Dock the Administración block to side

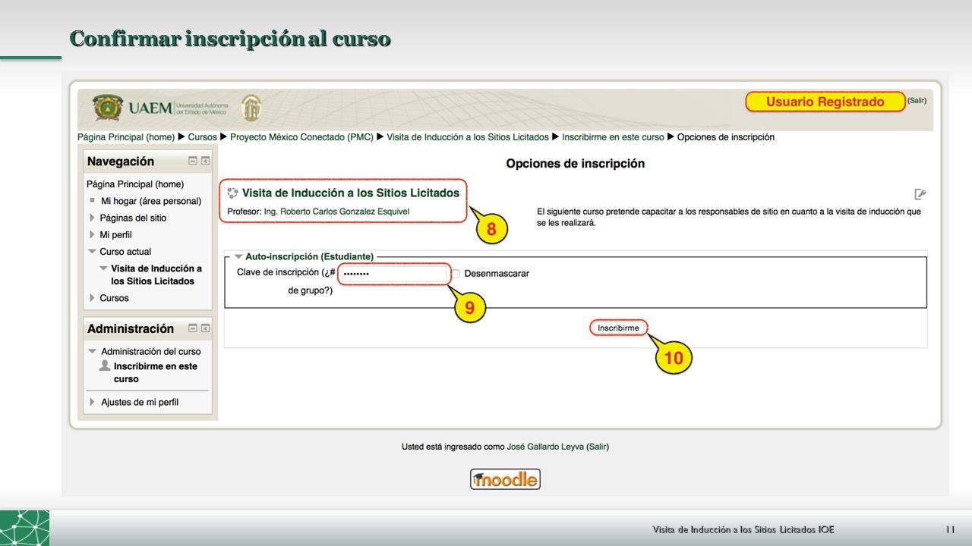coord(206,328)
